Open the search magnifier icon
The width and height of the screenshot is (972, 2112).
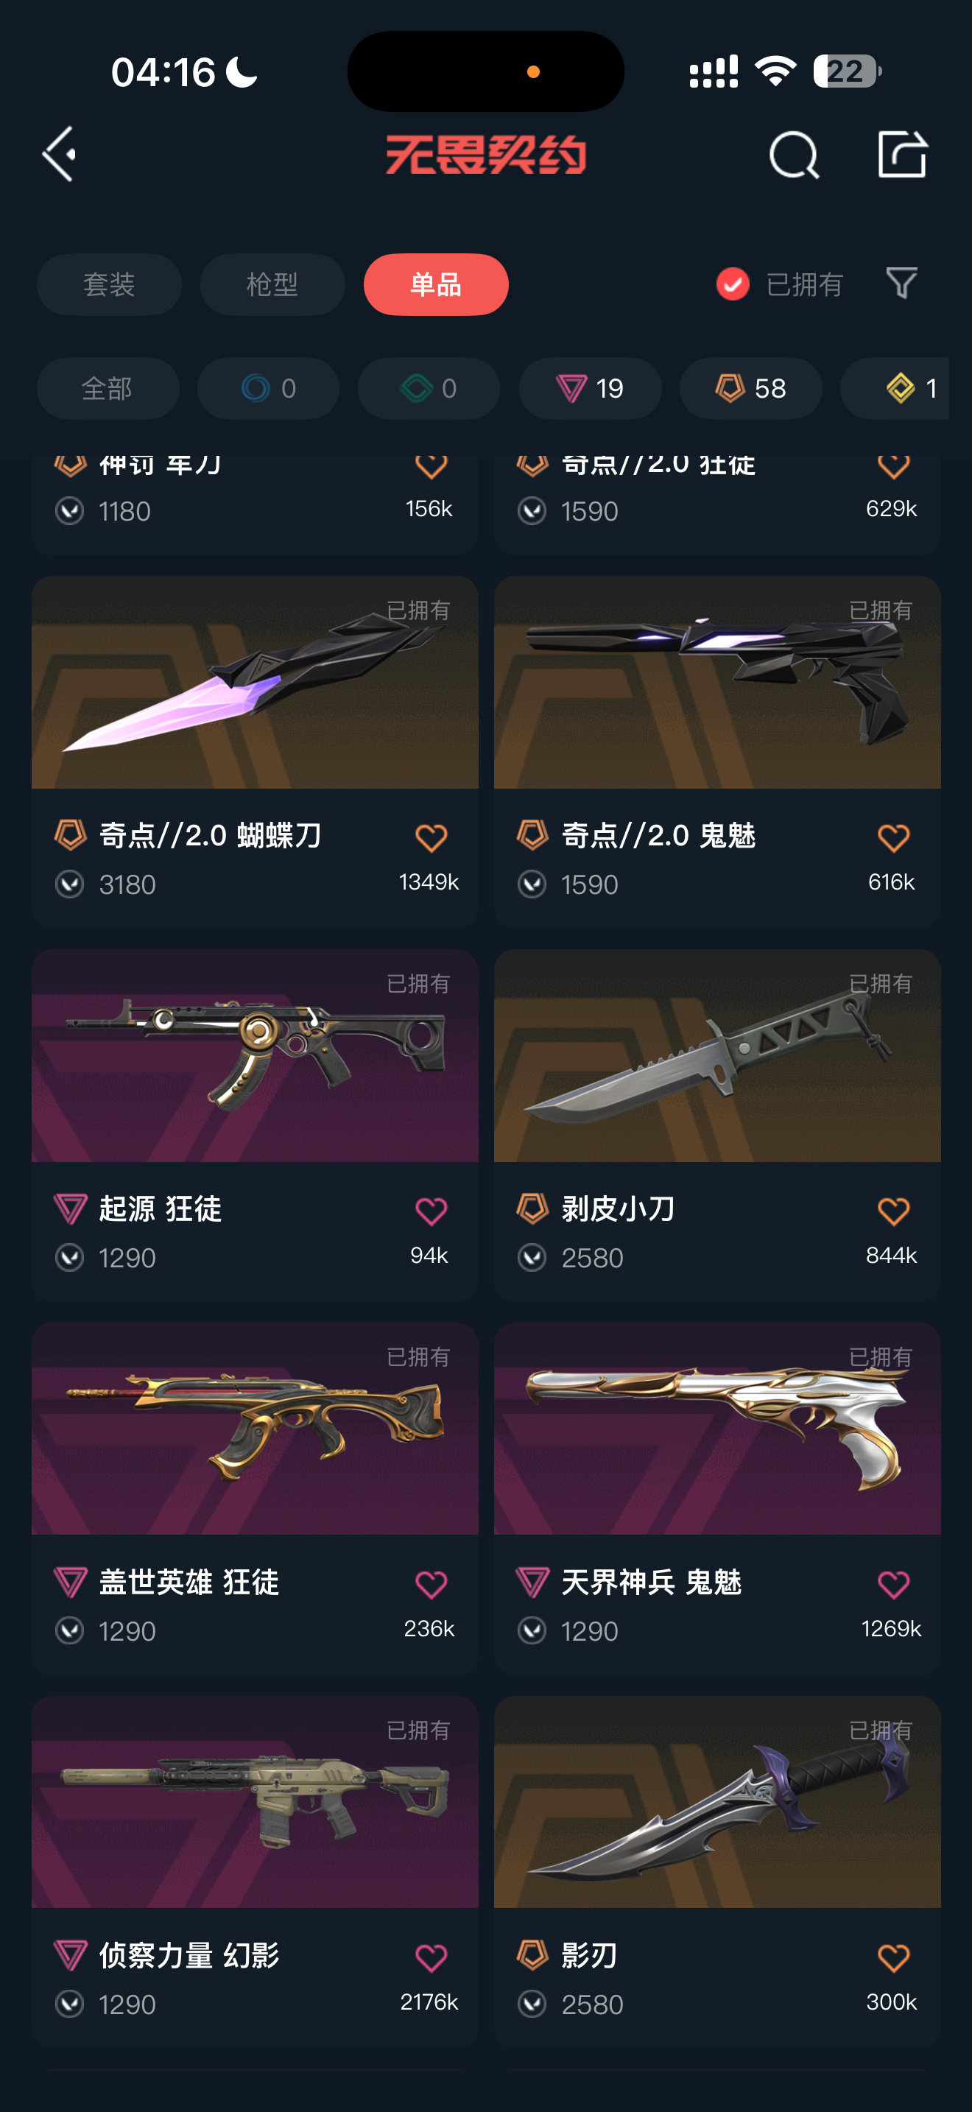(x=793, y=154)
